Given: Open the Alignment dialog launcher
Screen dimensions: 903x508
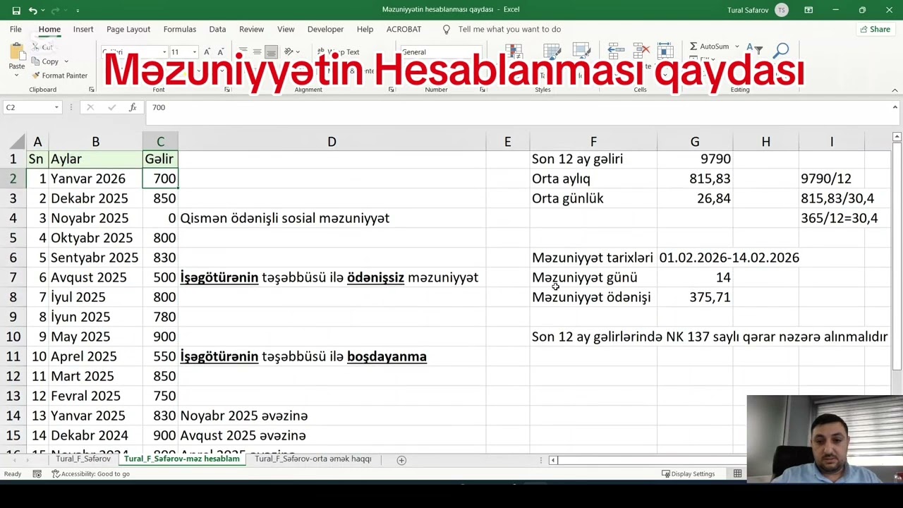Looking at the screenshot, I should point(391,90).
